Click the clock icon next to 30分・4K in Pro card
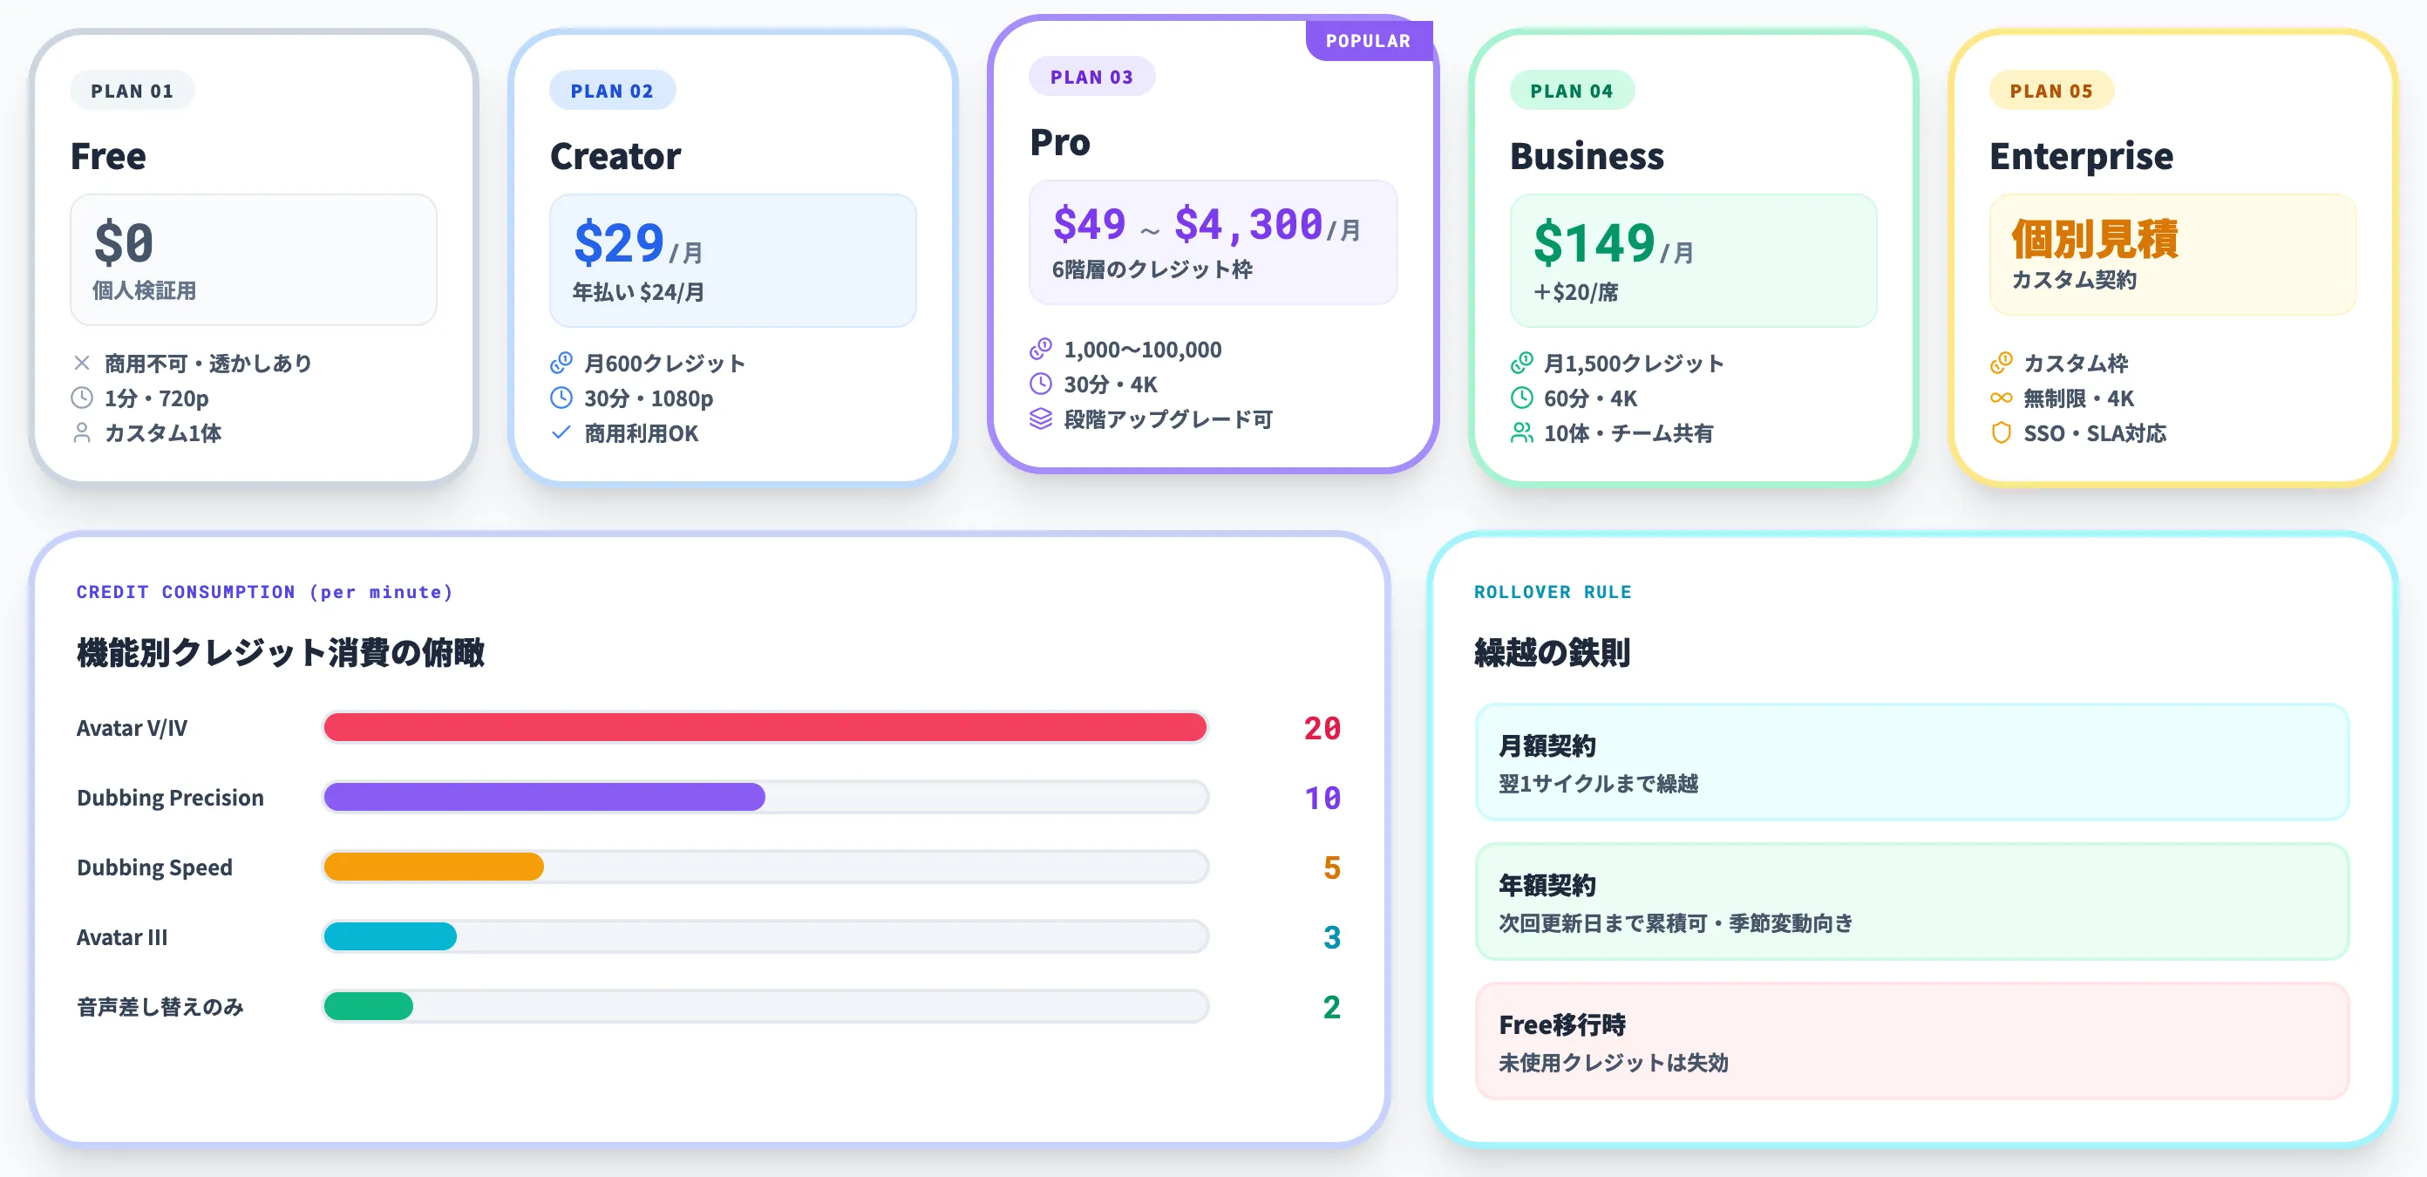Screen dimensions: 2427x1177 [x=1041, y=384]
